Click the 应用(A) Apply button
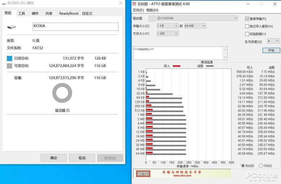The image size is (281, 184). click(x=110, y=158)
